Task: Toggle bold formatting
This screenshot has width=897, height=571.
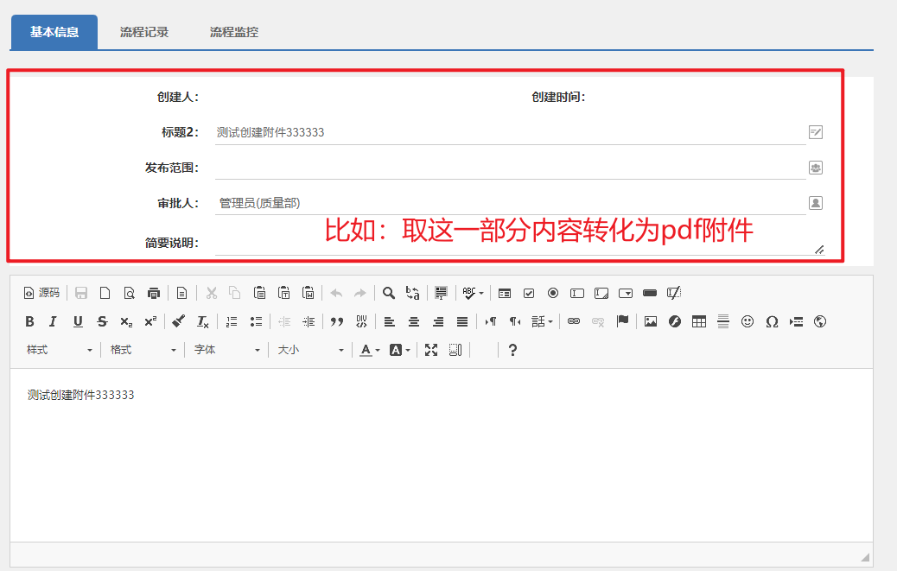Action: pyautogui.click(x=29, y=321)
